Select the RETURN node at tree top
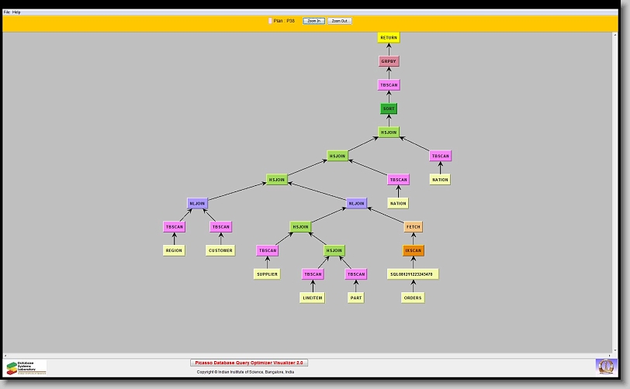630x389 pixels. pyautogui.click(x=389, y=37)
